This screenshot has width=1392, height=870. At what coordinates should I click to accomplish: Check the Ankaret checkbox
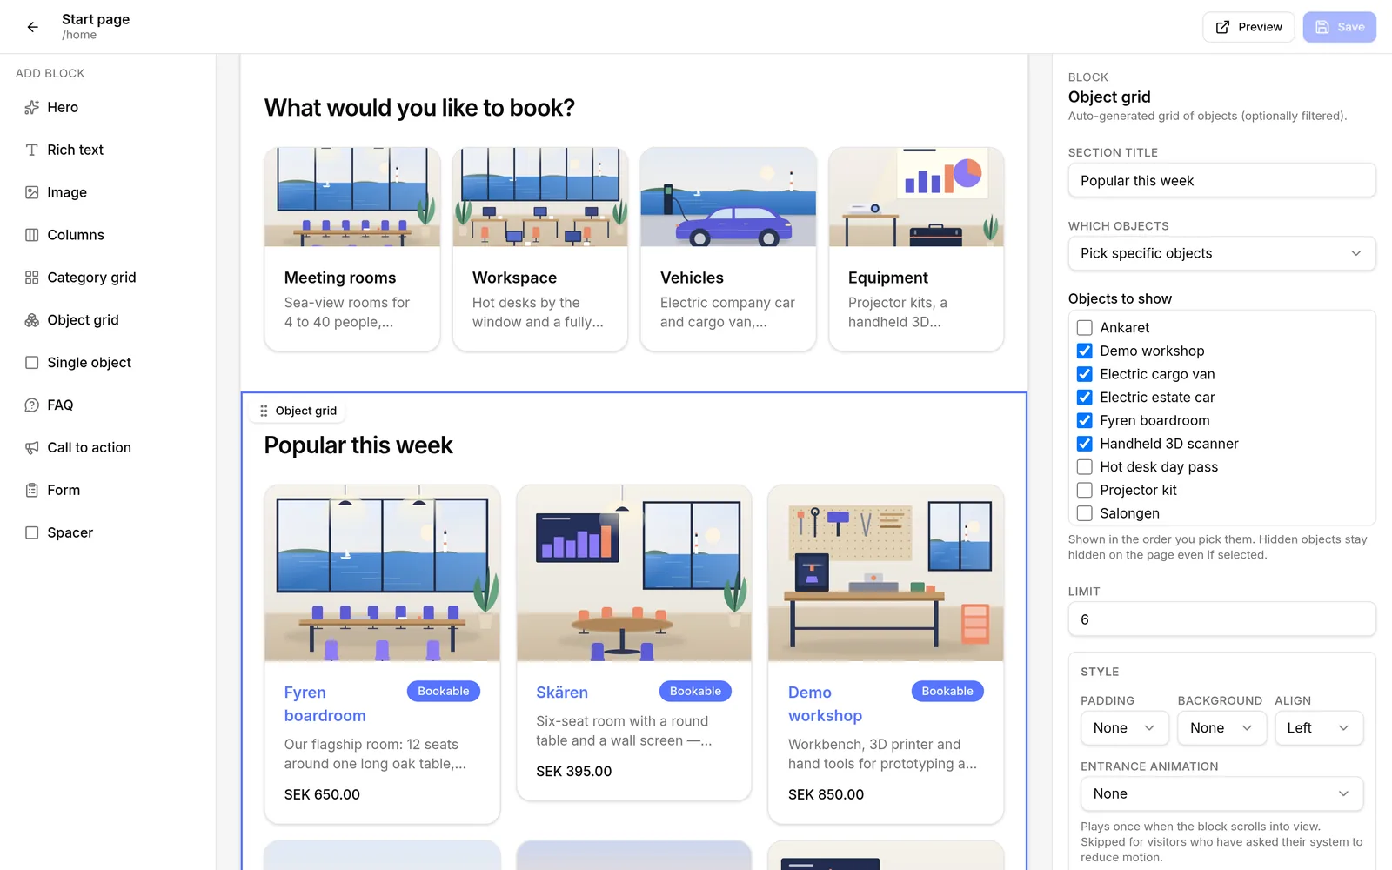pos(1085,328)
